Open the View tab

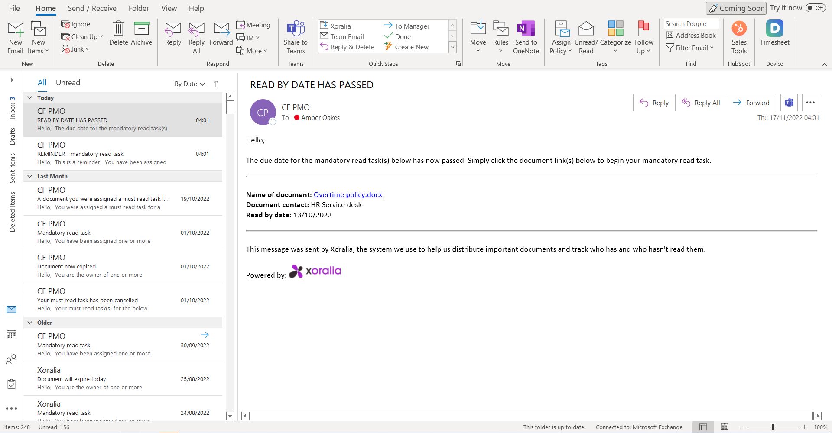(x=169, y=8)
